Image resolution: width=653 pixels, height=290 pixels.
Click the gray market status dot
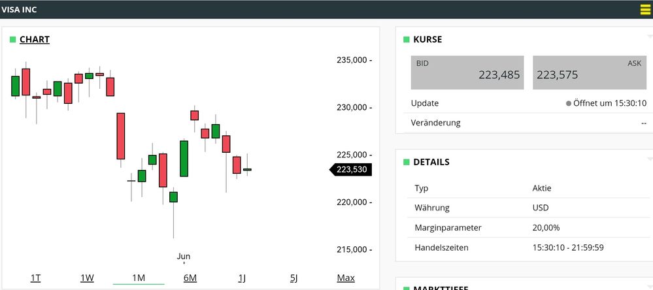tap(569, 103)
